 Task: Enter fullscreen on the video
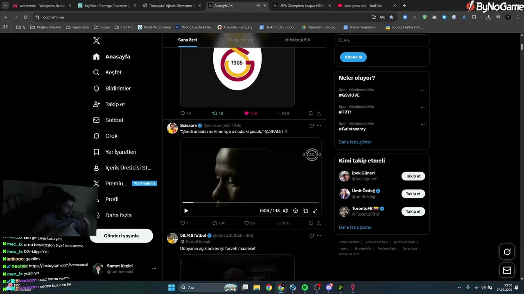315,211
